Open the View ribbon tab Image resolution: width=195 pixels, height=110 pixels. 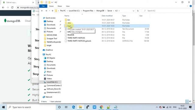68,6
